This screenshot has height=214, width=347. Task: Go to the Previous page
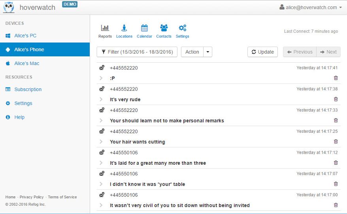(300, 52)
